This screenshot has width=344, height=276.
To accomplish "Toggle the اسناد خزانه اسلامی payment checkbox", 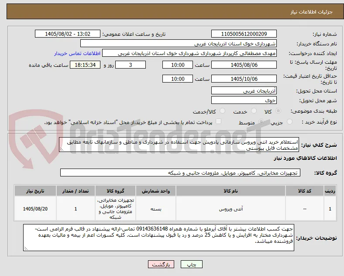I will pyautogui.click(x=219, y=121).
